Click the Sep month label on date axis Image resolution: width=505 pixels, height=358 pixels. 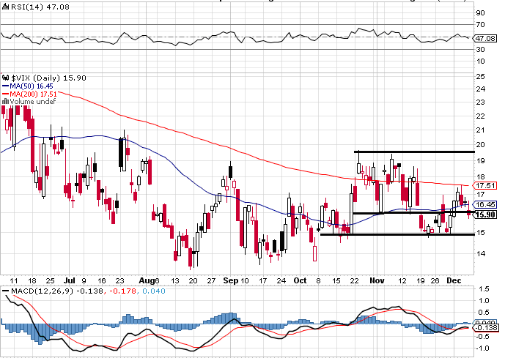pos(231,280)
